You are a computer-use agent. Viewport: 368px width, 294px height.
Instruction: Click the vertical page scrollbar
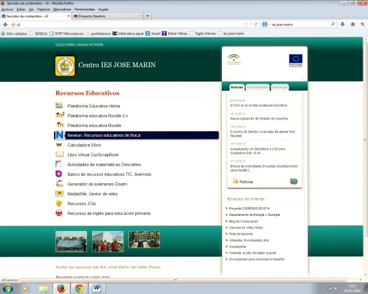(366, 140)
